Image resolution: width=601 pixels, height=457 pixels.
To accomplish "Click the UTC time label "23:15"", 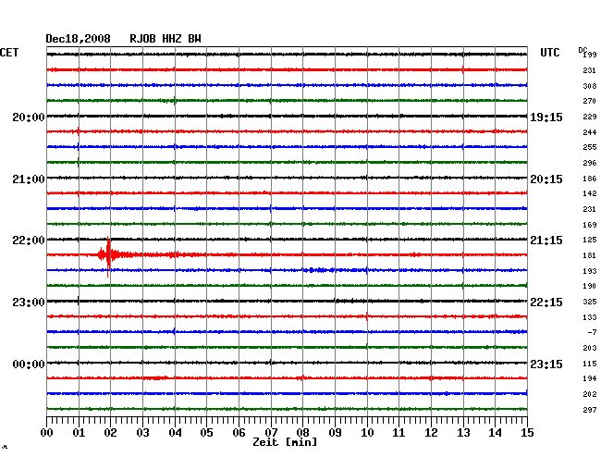I will tap(546, 364).
